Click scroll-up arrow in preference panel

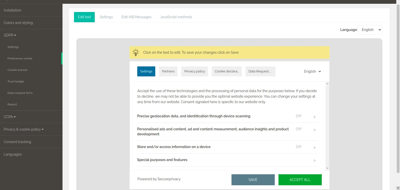[x=327, y=84]
